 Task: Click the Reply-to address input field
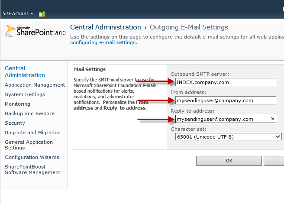[221, 119]
